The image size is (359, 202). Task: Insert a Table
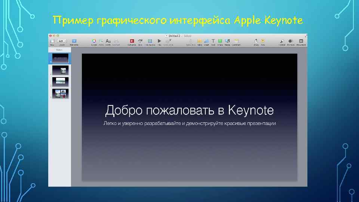[200, 41]
